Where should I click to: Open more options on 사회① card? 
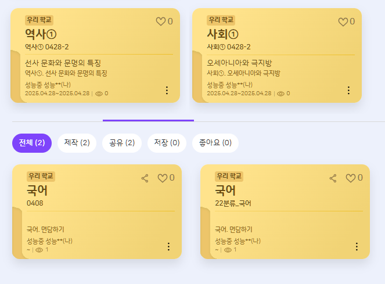coord(348,90)
